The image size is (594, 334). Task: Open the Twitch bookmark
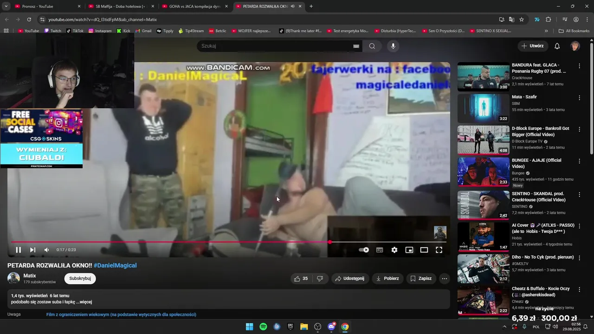(x=52, y=31)
